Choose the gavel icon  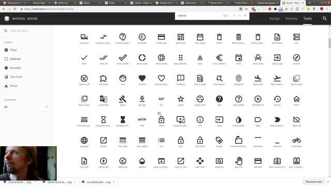point(123,99)
